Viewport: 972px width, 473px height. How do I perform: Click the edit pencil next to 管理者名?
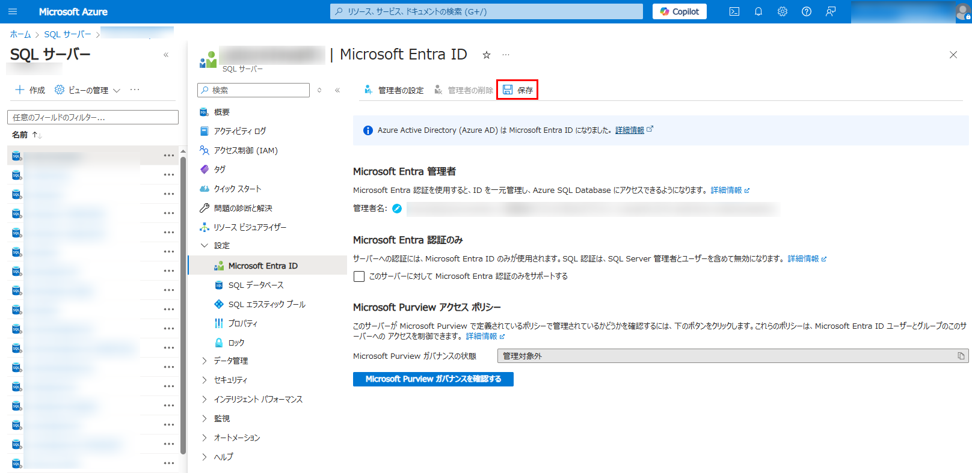pos(397,209)
